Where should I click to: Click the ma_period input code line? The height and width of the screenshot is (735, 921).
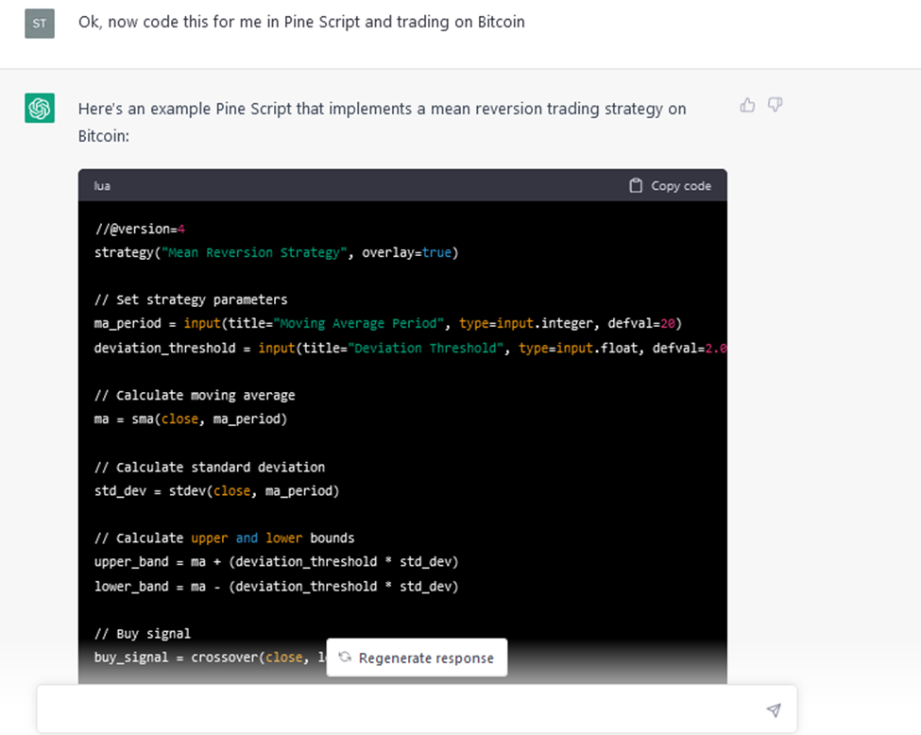coord(387,323)
